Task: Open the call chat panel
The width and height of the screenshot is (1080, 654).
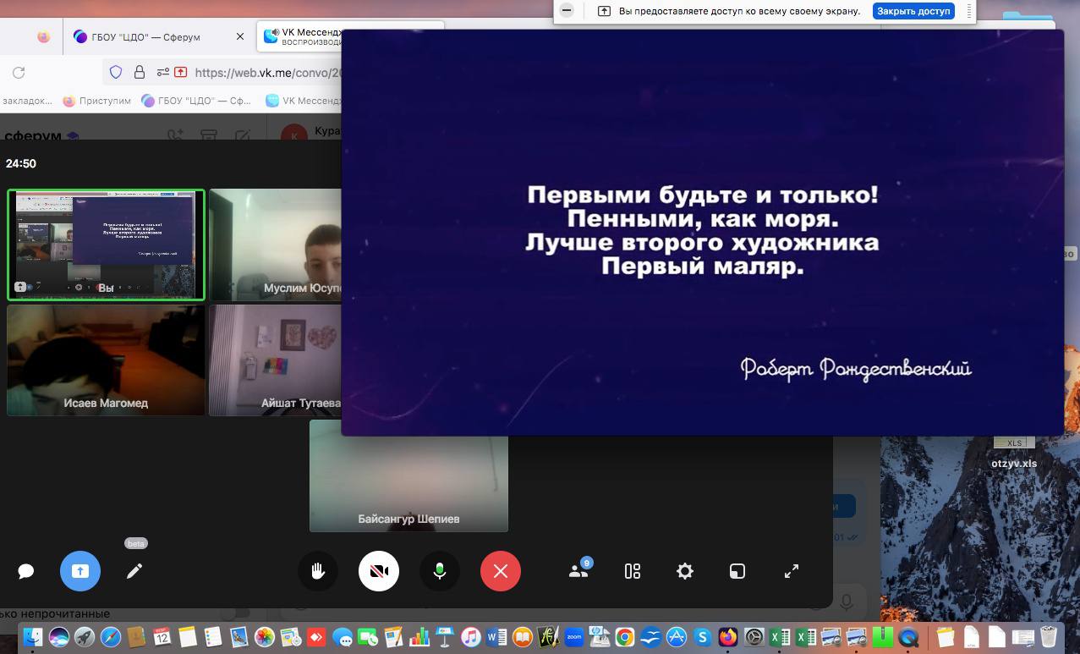Action: [x=26, y=571]
